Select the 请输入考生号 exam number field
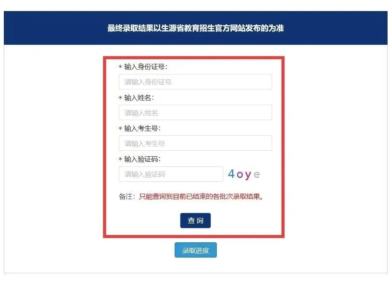The height and width of the screenshot is (281, 391). click(195, 143)
